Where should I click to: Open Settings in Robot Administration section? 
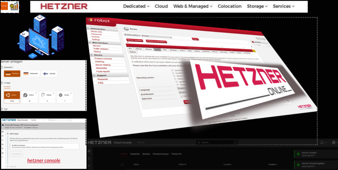coord(96,40)
